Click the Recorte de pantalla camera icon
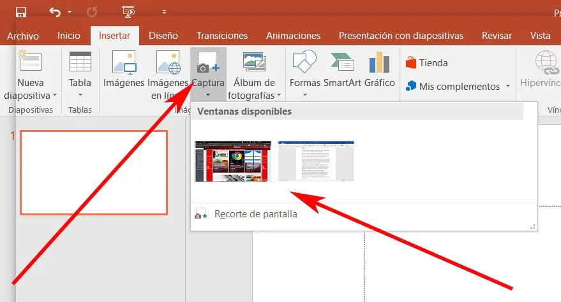The height and width of the screenshot is (302, 561). pos(200,214)
